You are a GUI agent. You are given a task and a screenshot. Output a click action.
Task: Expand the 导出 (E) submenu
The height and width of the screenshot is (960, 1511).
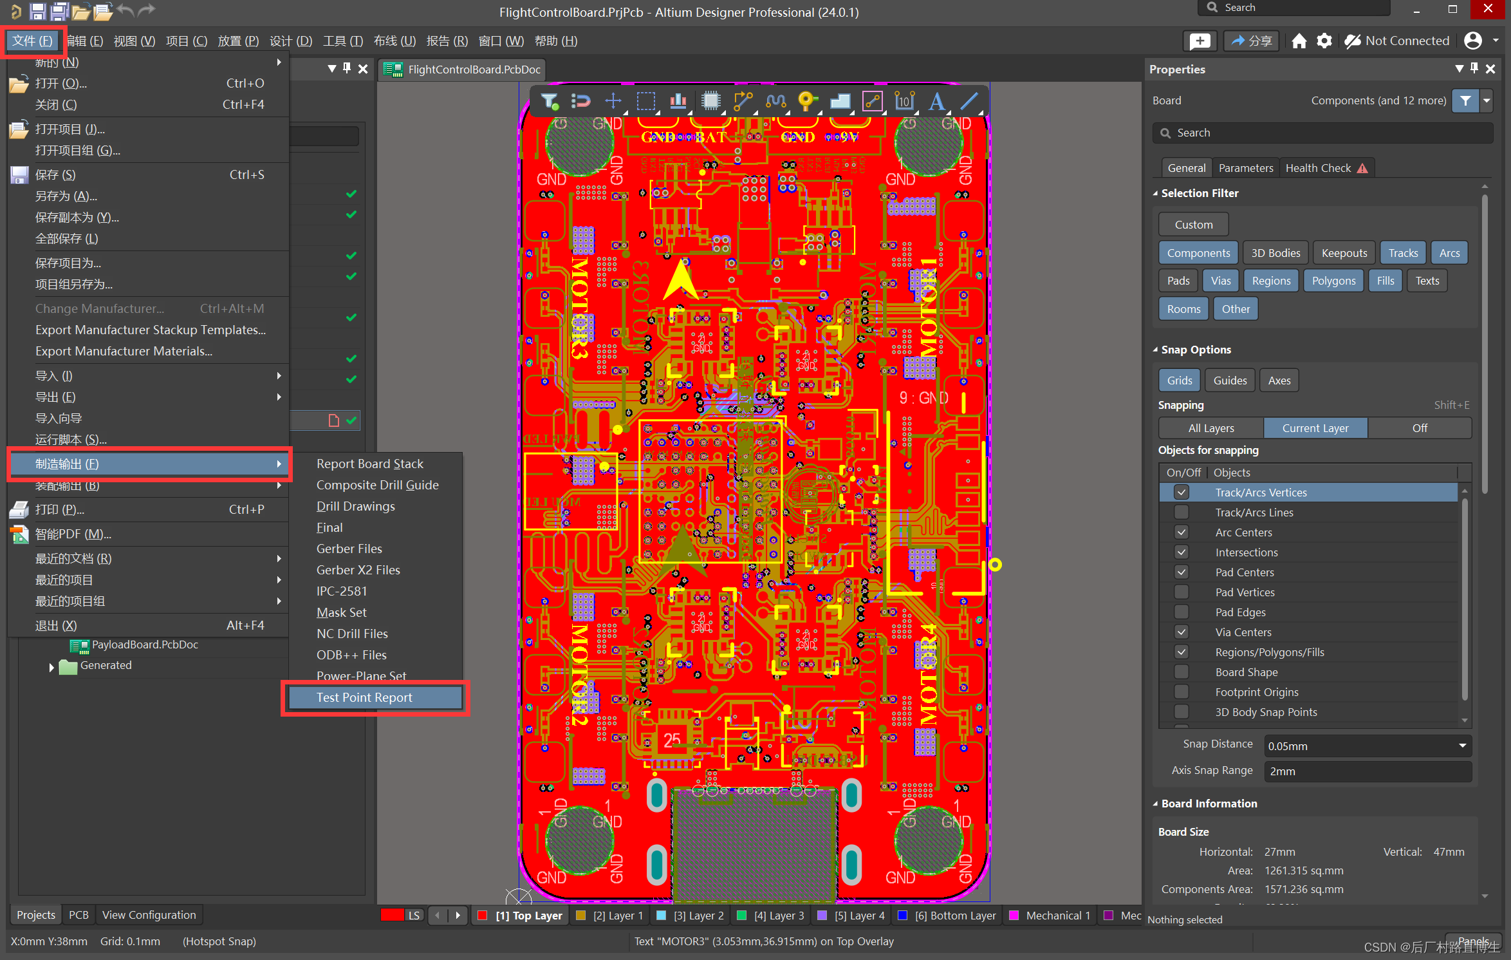pos(148,397)
